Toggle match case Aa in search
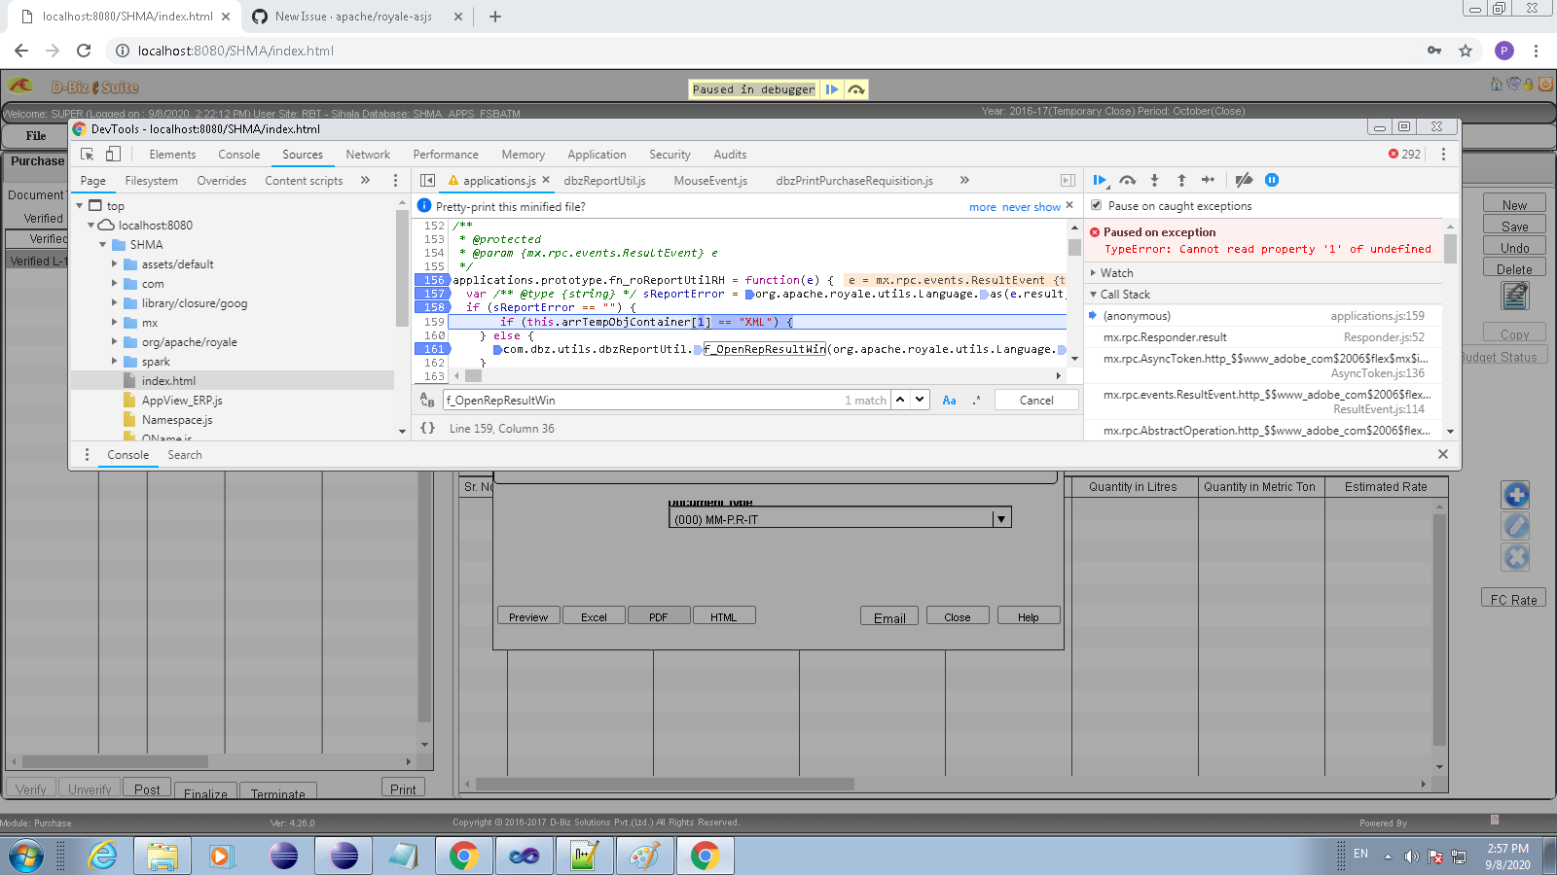 point(949,401)
